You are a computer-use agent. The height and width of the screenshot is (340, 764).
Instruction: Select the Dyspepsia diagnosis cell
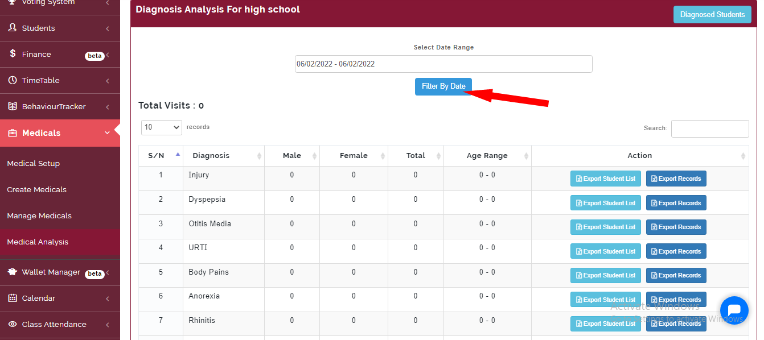pyautogui.click(x=224, y=203)
